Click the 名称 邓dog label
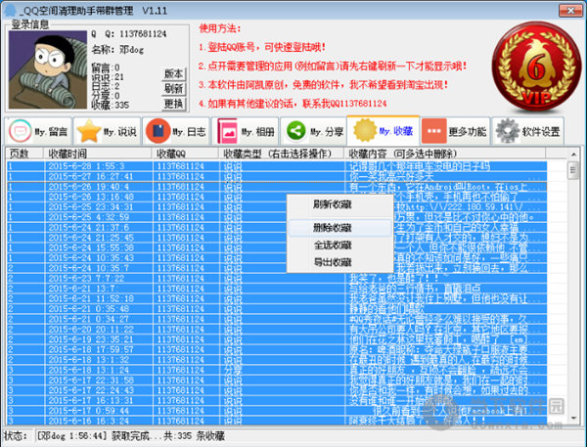587x447 pixels. 117,50
